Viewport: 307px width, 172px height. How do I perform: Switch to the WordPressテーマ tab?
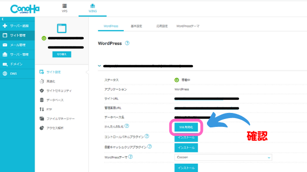tap(188, 26)
